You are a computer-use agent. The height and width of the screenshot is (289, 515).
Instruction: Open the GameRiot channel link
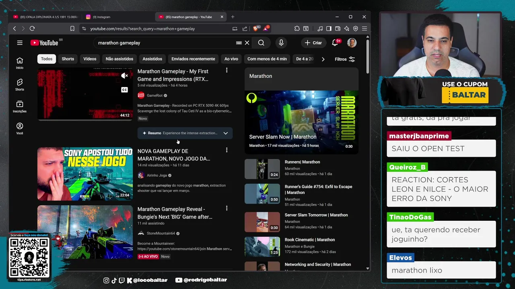coord(154,96)
